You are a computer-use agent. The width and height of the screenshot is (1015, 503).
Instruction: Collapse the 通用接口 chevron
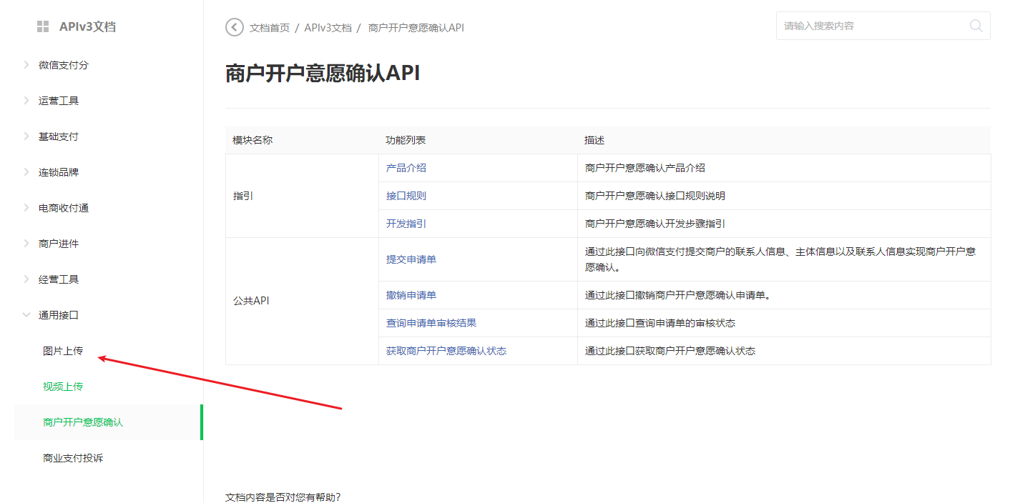(26, 314)
